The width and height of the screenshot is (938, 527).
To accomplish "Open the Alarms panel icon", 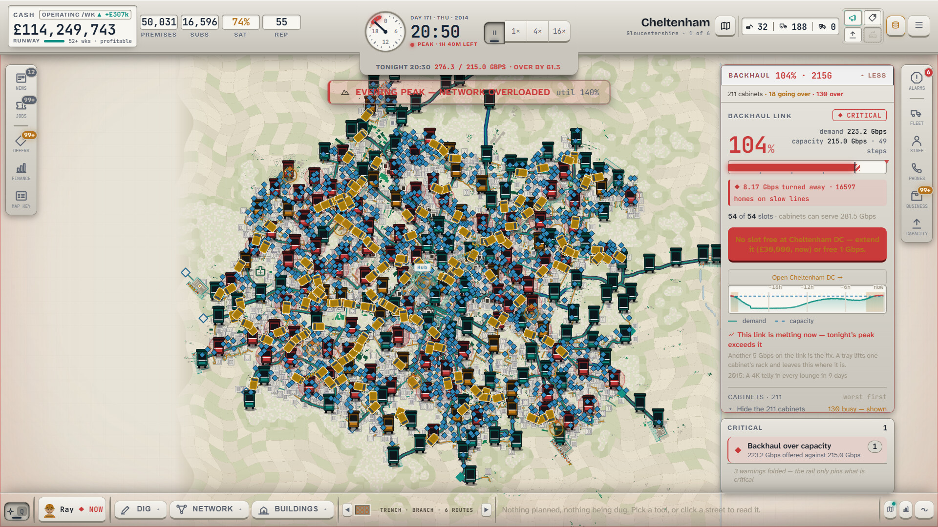I will (917, 81).
